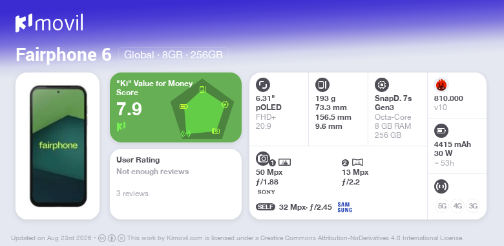Click the processor chip icon

click(382, 85)
